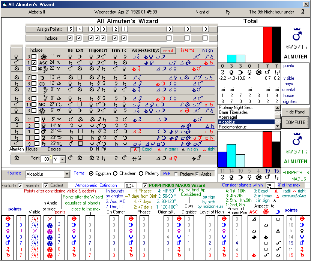Toggle Part of Fortune row include checkbox
The height and width of the screenshot is (261, 311).
[x=34, y=84]
